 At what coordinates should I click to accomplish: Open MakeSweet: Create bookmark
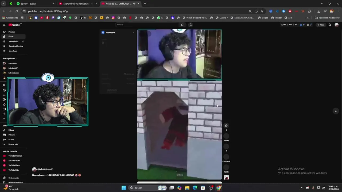[242, 18]
